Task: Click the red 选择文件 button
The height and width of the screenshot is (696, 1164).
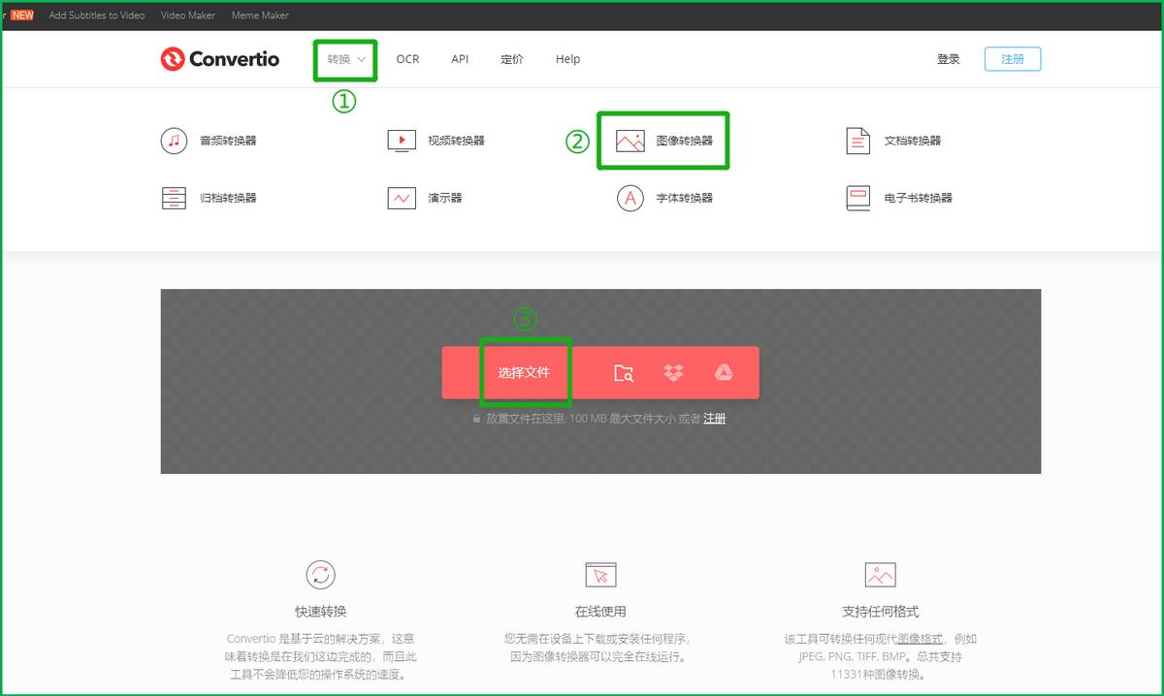Action: (x=525, y=372)
